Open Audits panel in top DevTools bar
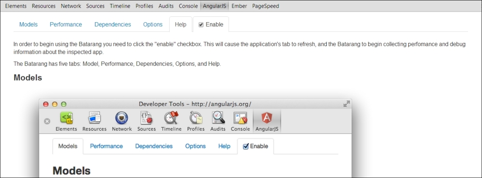 point(166,6)
